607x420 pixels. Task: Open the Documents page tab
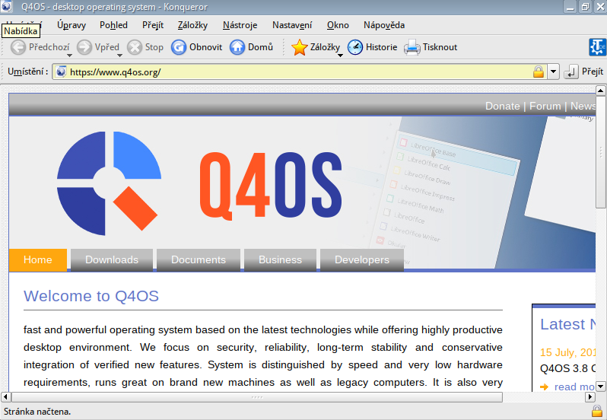199,259
